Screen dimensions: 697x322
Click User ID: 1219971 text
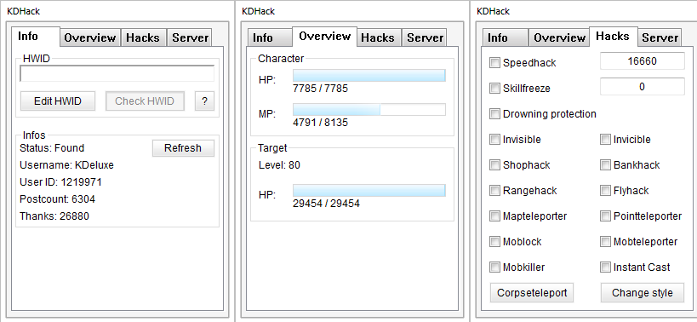[61, 182]
